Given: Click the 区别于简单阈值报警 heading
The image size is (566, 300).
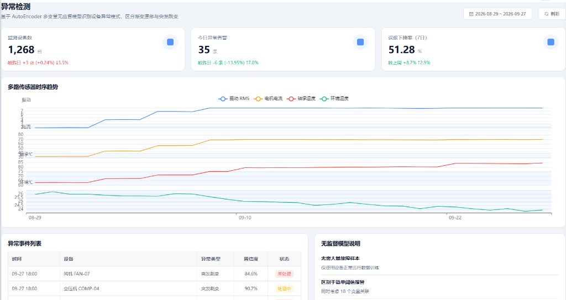Looking at the screenshot, I should [x=343, y=282].
